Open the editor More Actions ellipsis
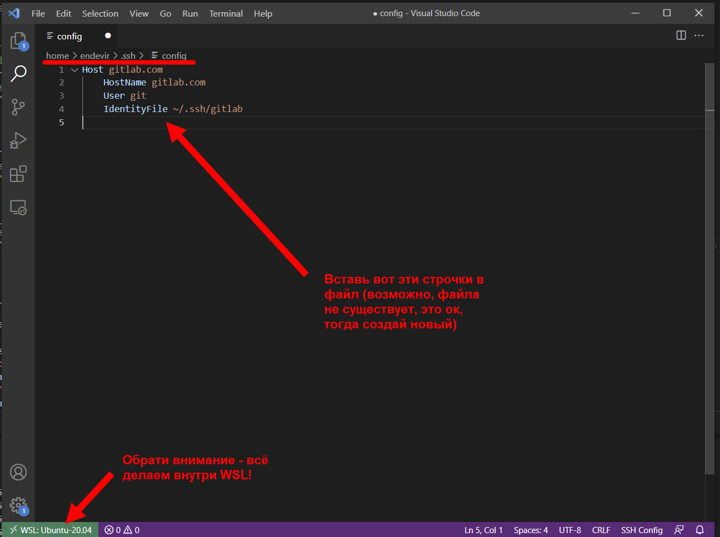 pos(699,36)
